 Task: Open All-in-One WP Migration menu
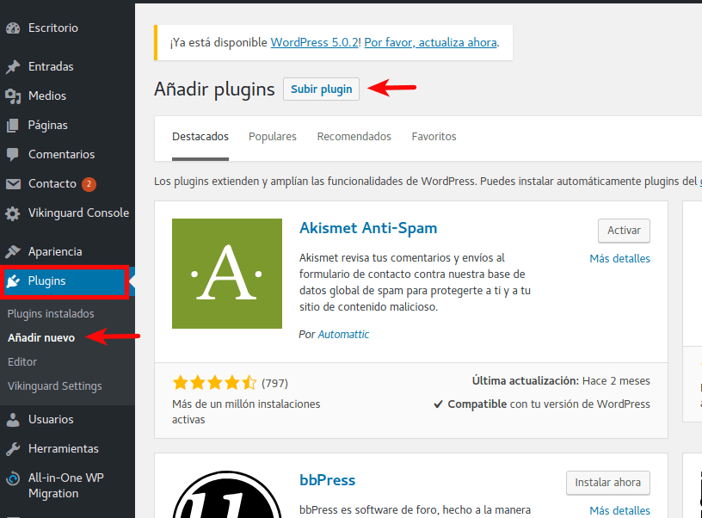click(65, 486)
